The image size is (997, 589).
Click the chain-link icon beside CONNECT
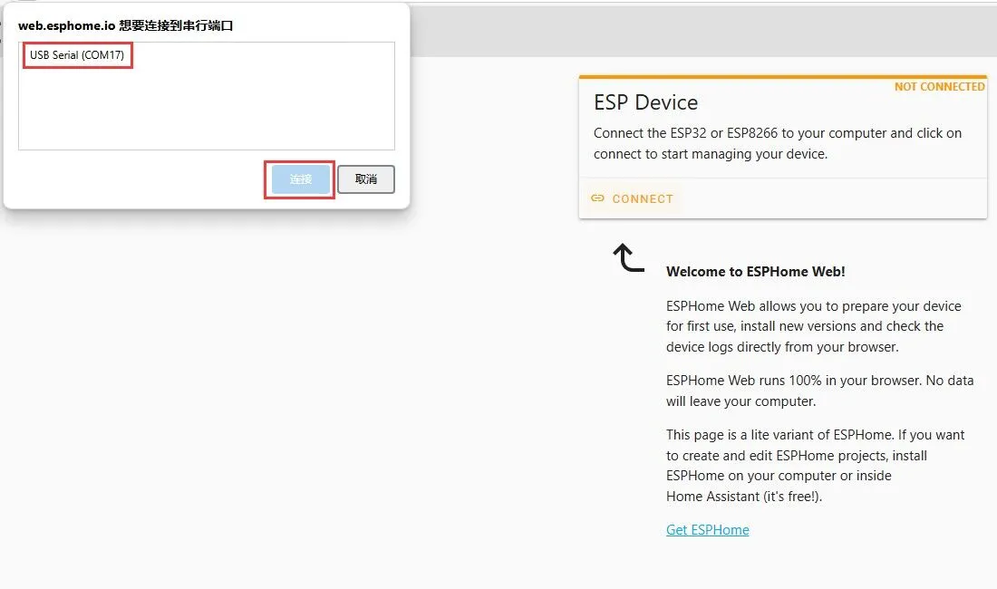[597, 198]
